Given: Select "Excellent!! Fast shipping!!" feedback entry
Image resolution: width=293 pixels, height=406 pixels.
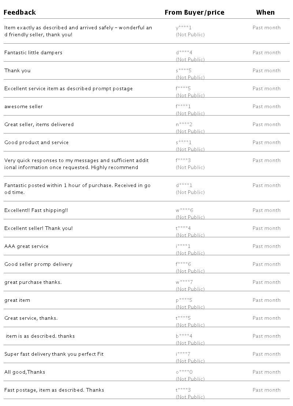Looking at the screenshot, I should tap(36, 211).
